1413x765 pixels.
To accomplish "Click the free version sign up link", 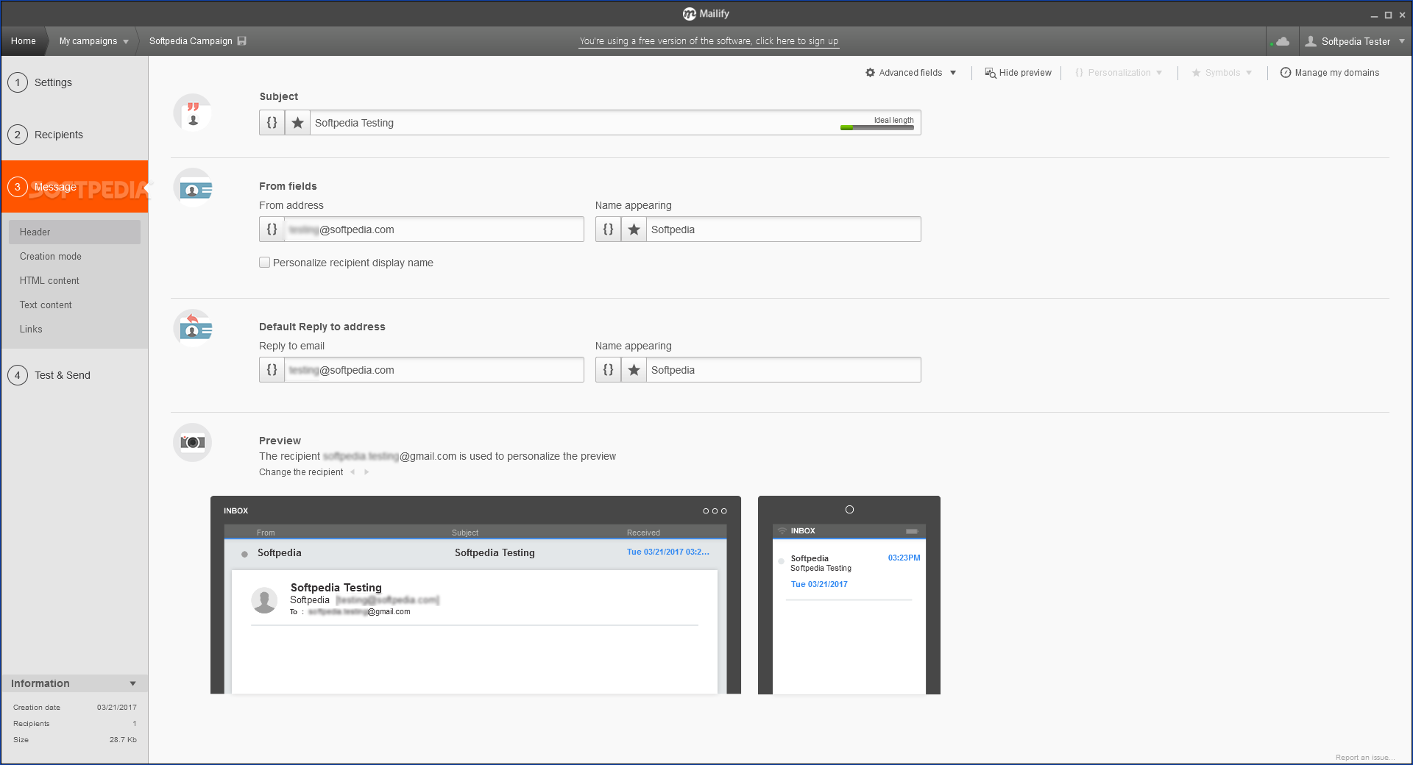I will [x=709, y=41].
